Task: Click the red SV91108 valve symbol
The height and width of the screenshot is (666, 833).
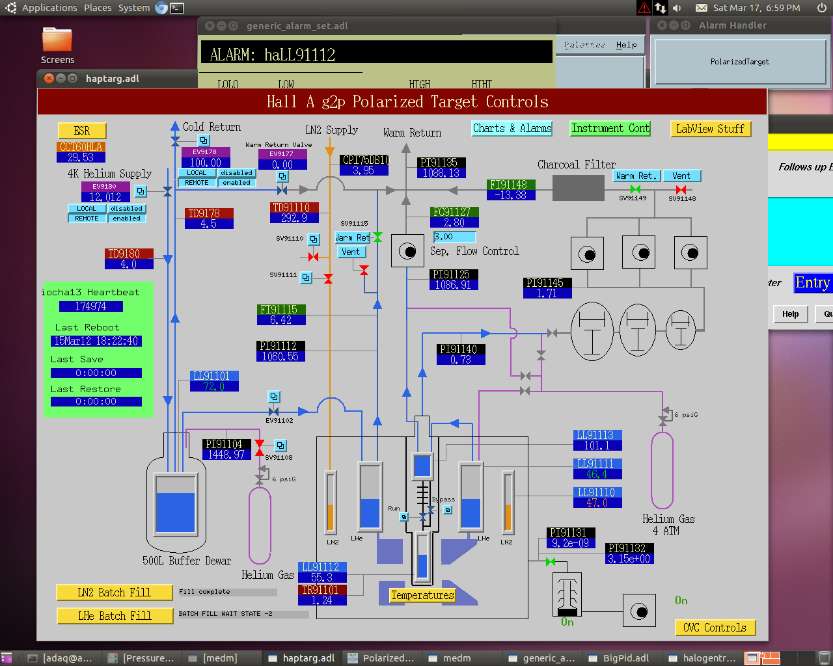Action: pyautogui.click(x=260, y=447)
